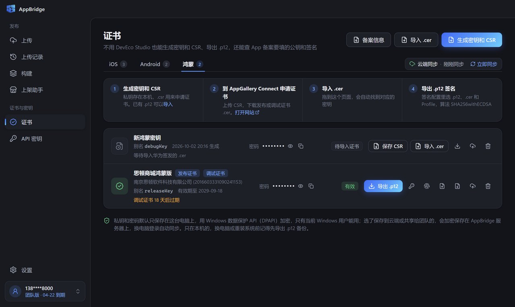
Task: Click the 刚刚同步 sync status text
Action: coord(454,64)
